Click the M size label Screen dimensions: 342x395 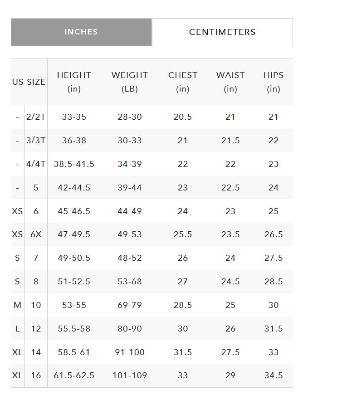pos(17,305)
